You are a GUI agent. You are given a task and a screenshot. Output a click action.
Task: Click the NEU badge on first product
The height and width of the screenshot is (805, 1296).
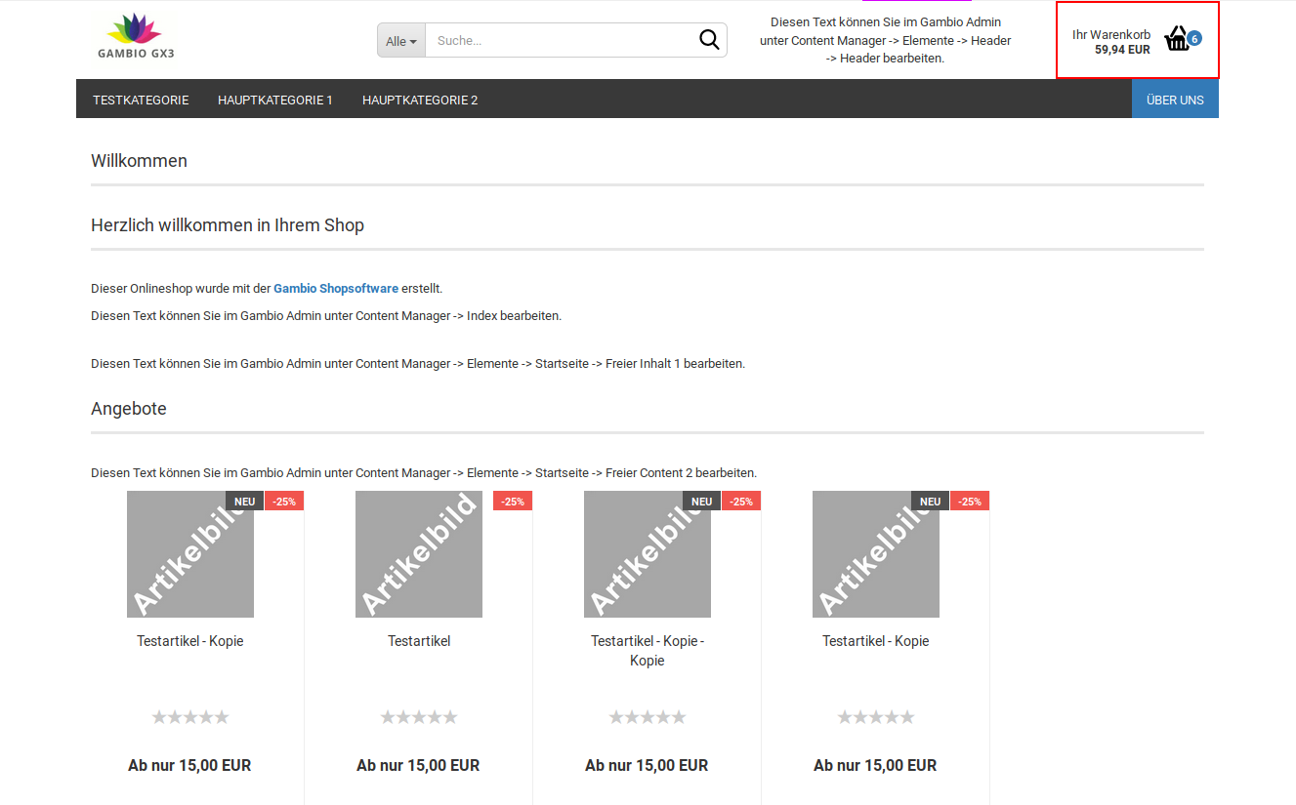click(245, 502)
